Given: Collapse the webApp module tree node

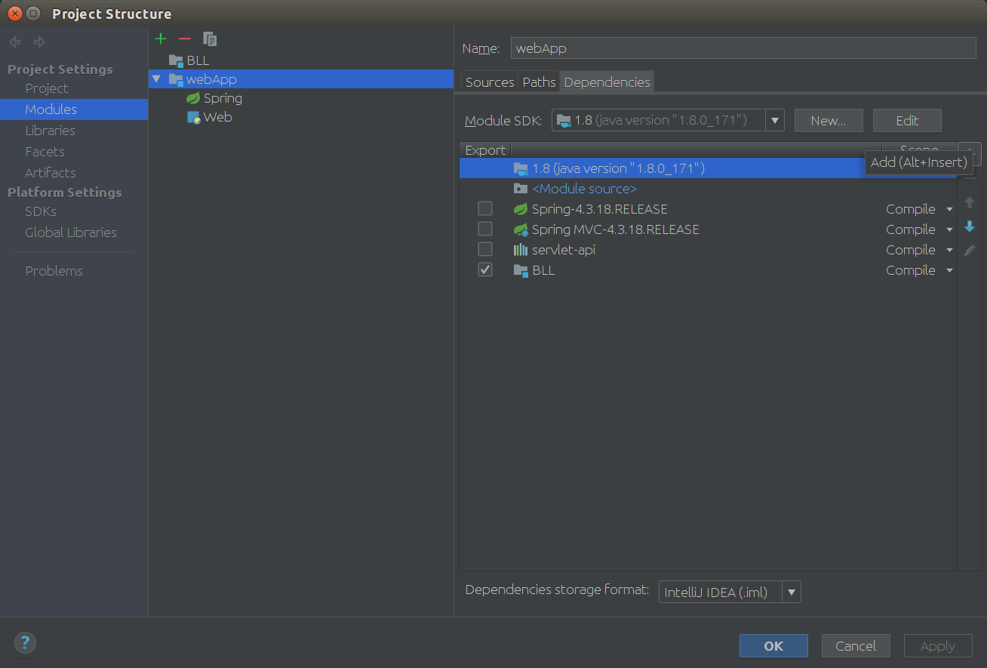Looking at the screenshot, I should pos(156,79).
